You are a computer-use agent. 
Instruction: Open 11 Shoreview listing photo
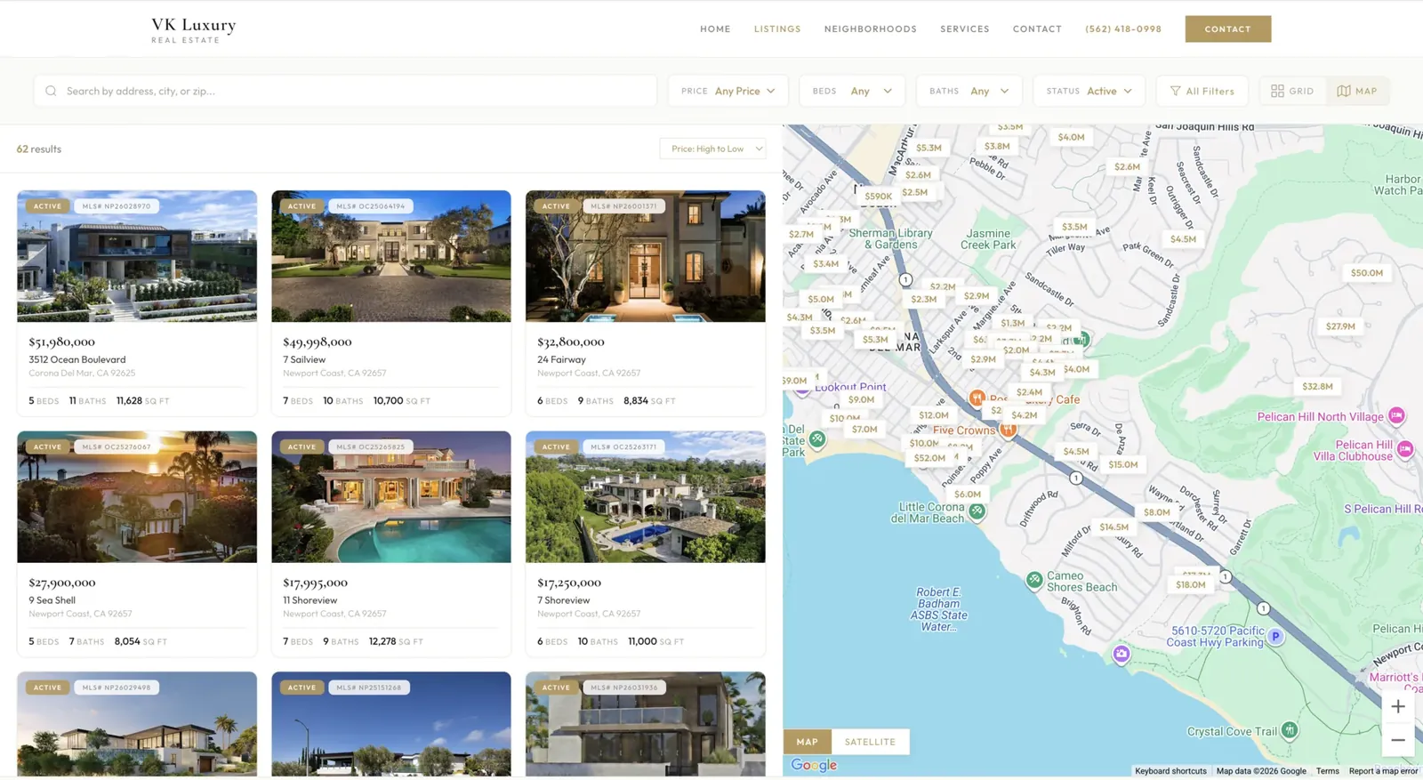click(391, 497)
